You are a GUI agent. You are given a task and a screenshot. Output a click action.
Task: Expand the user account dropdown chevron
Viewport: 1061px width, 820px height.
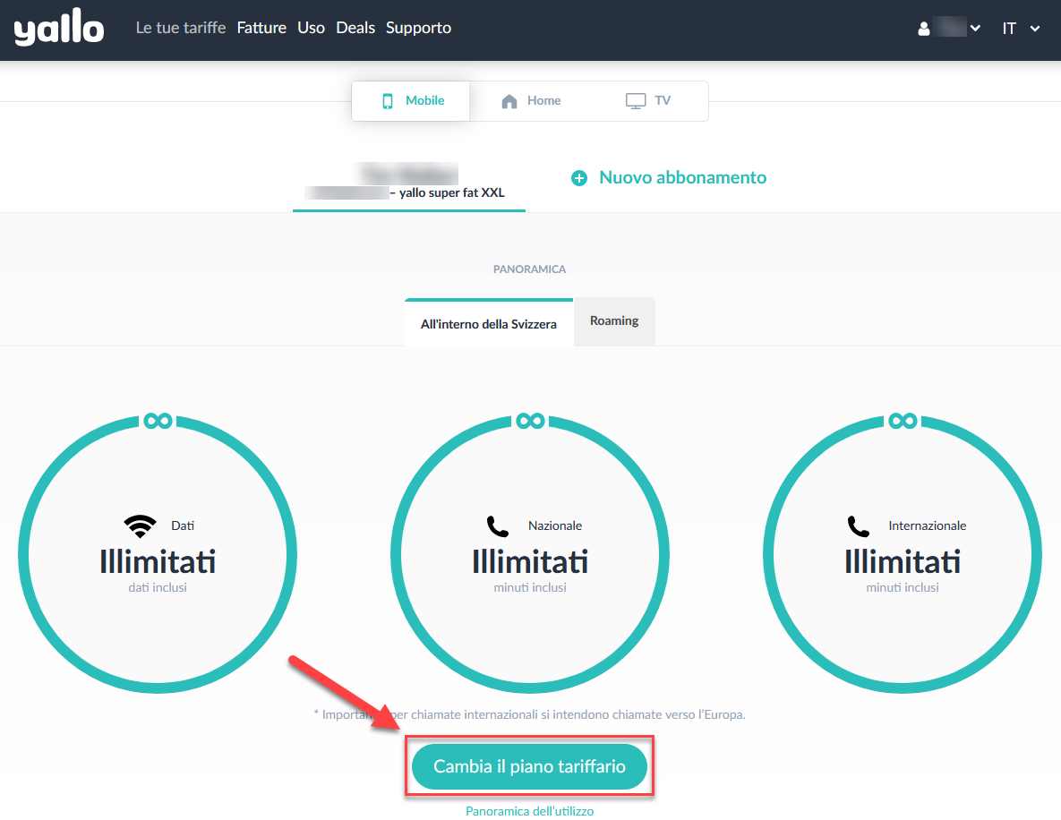[975, 29]
